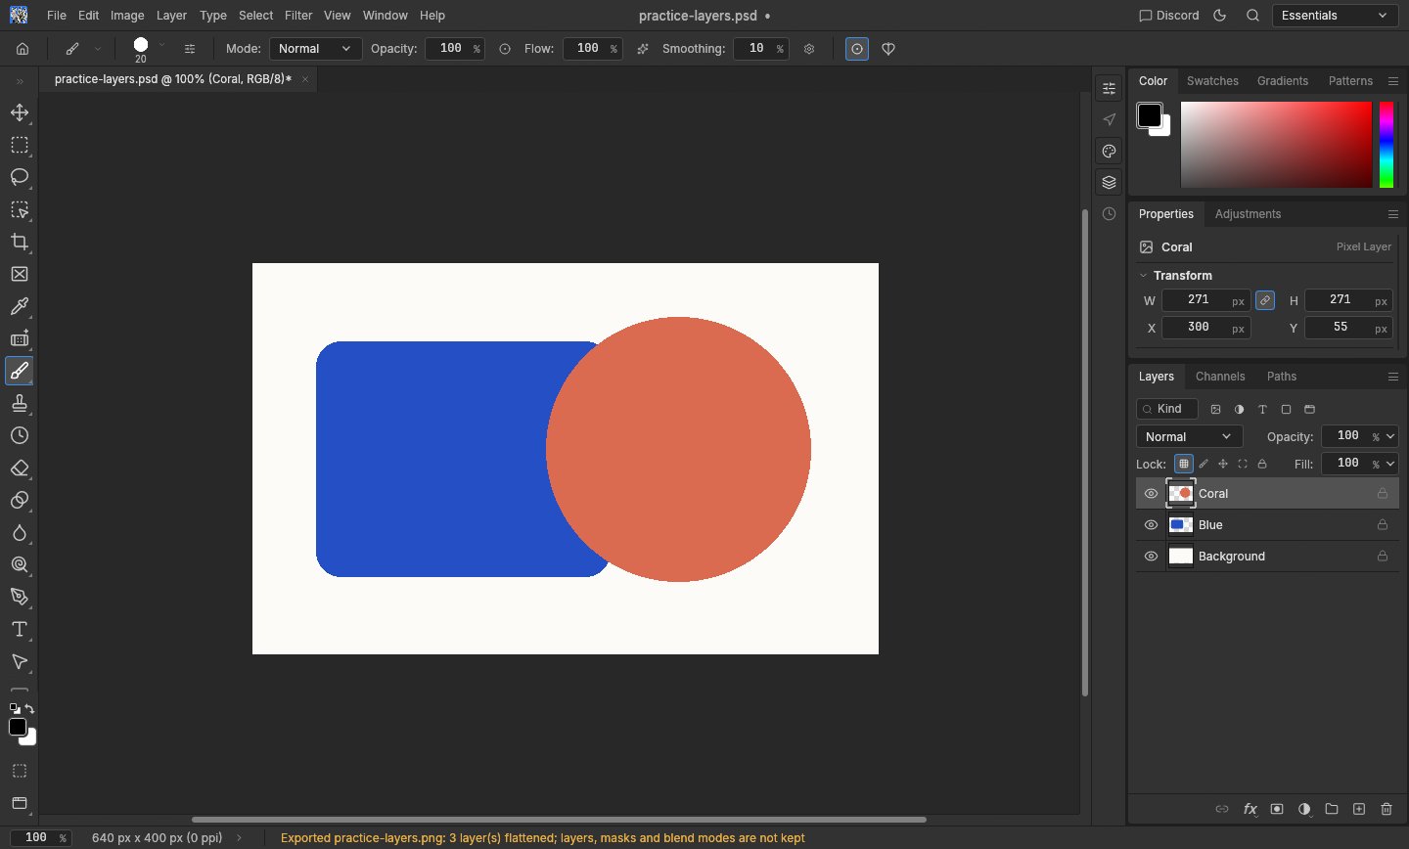This screenshot has height=849, width=1409.
Task: Hide the Blue layer
Action: tap(1151, 525)
